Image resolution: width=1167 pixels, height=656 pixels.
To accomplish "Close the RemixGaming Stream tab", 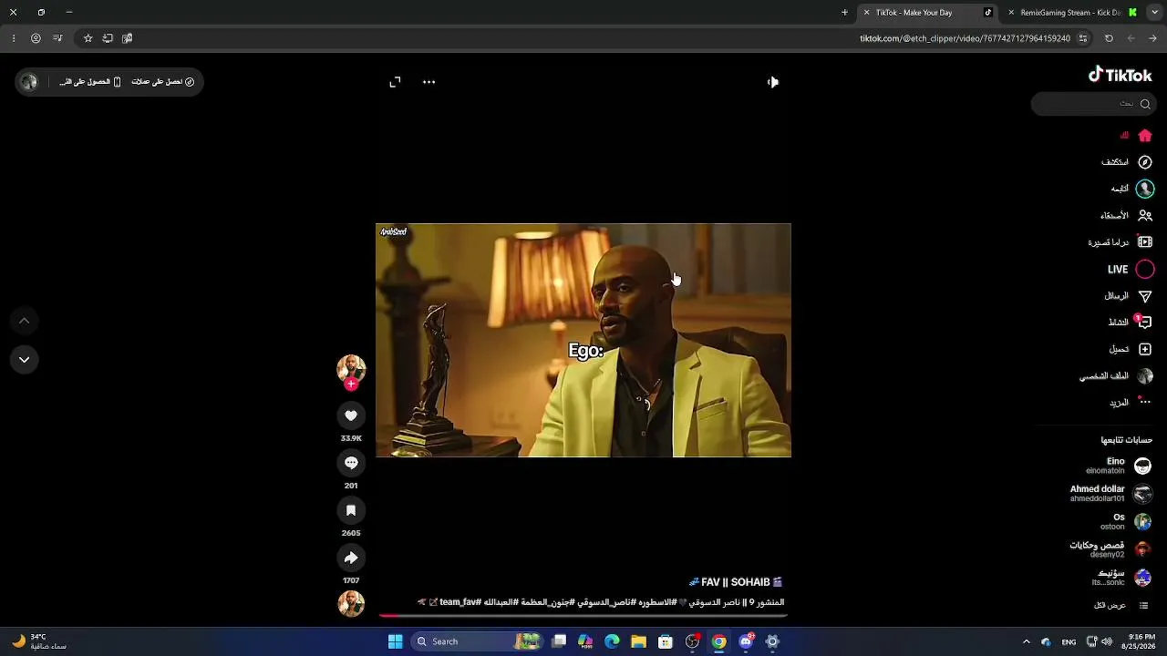I will click(1011, 13).
